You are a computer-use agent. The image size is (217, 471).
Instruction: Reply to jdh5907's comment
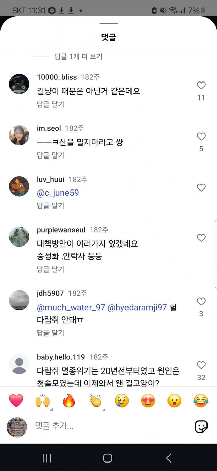click(51, 333)
